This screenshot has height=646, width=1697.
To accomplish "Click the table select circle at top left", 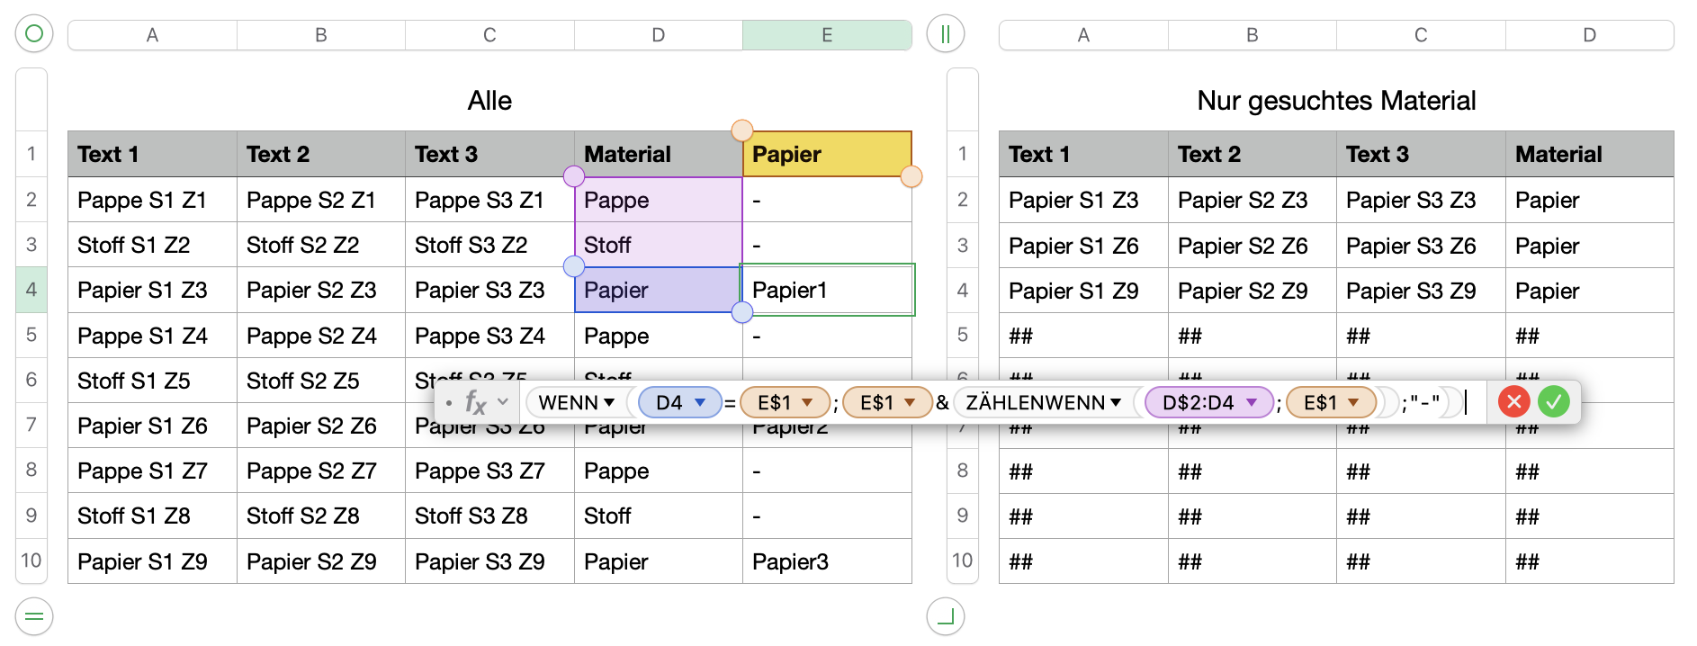I will click(x=34, y=34).
